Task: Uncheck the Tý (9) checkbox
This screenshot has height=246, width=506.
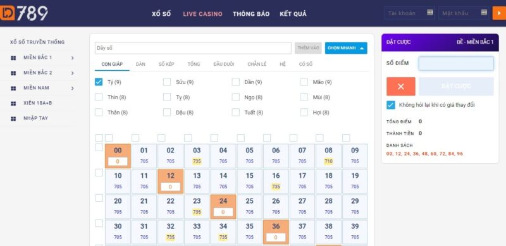Action: point(99,82)
